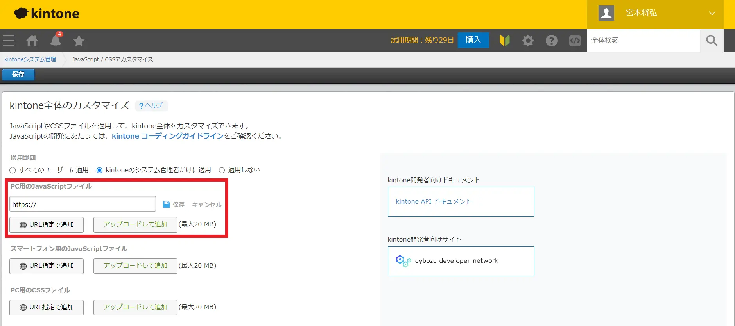
Task: Open notifications bell with 4 badge
Action: pyautogui.click(x=56, y=40)
